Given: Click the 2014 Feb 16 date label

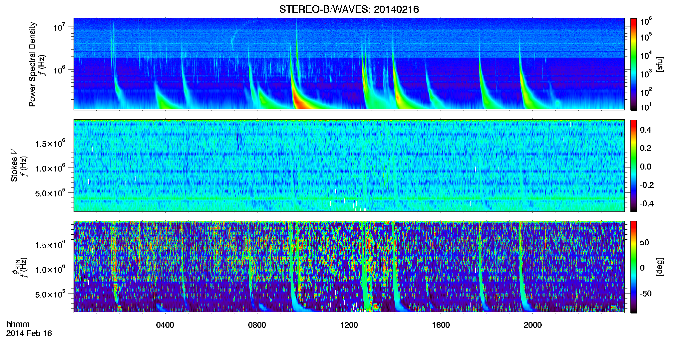Looking at the screenshot, I should [29, 333].
